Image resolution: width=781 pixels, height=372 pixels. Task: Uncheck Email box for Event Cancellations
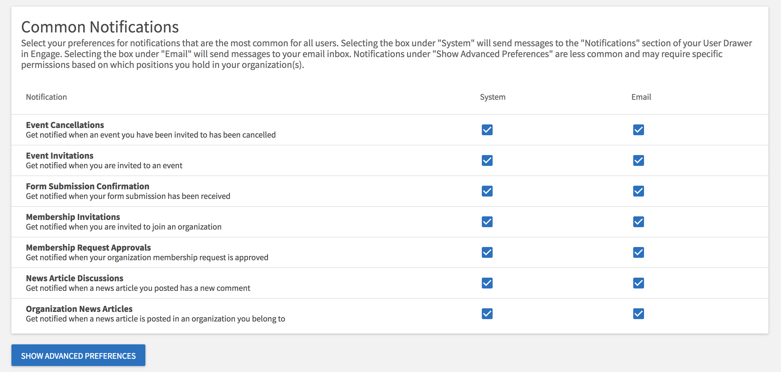638,130
